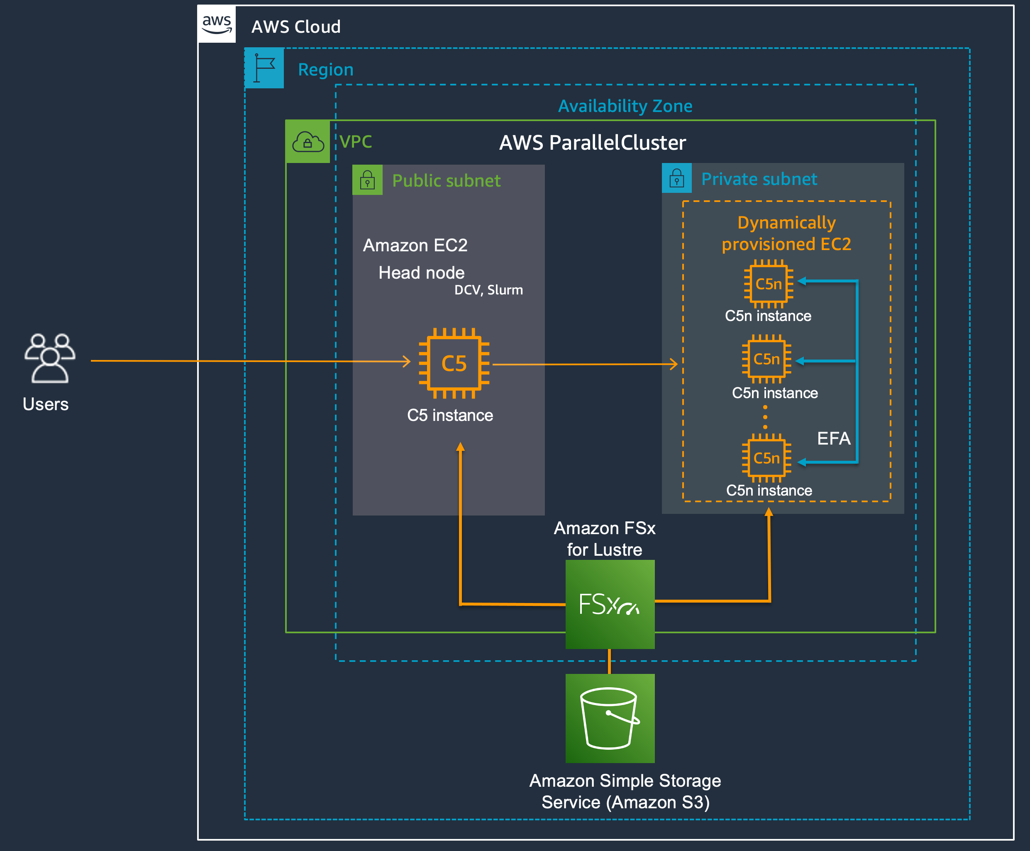The width and height of the screenshot is (1030, 851).
Task: Click 'Dynamically provisioned EC2' heading
Action: tap(786, 233)
